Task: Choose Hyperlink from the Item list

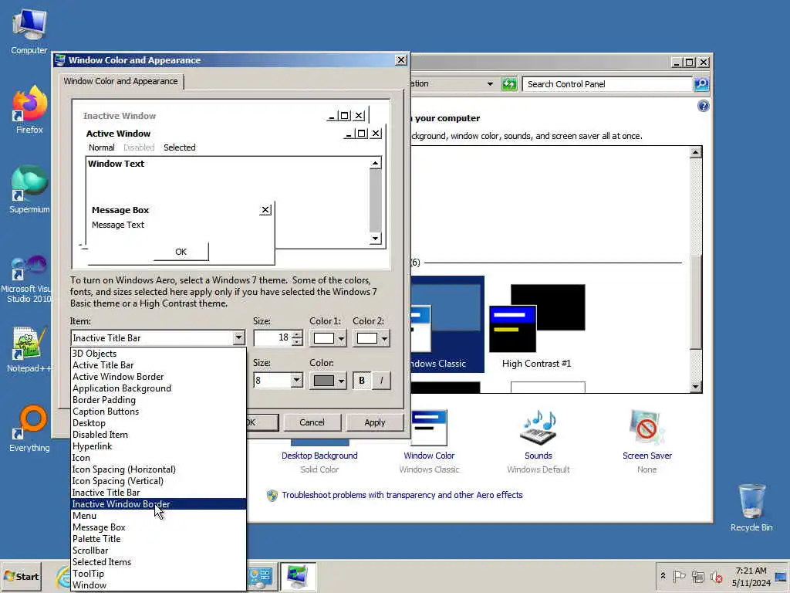Action: tap(158, 446)
